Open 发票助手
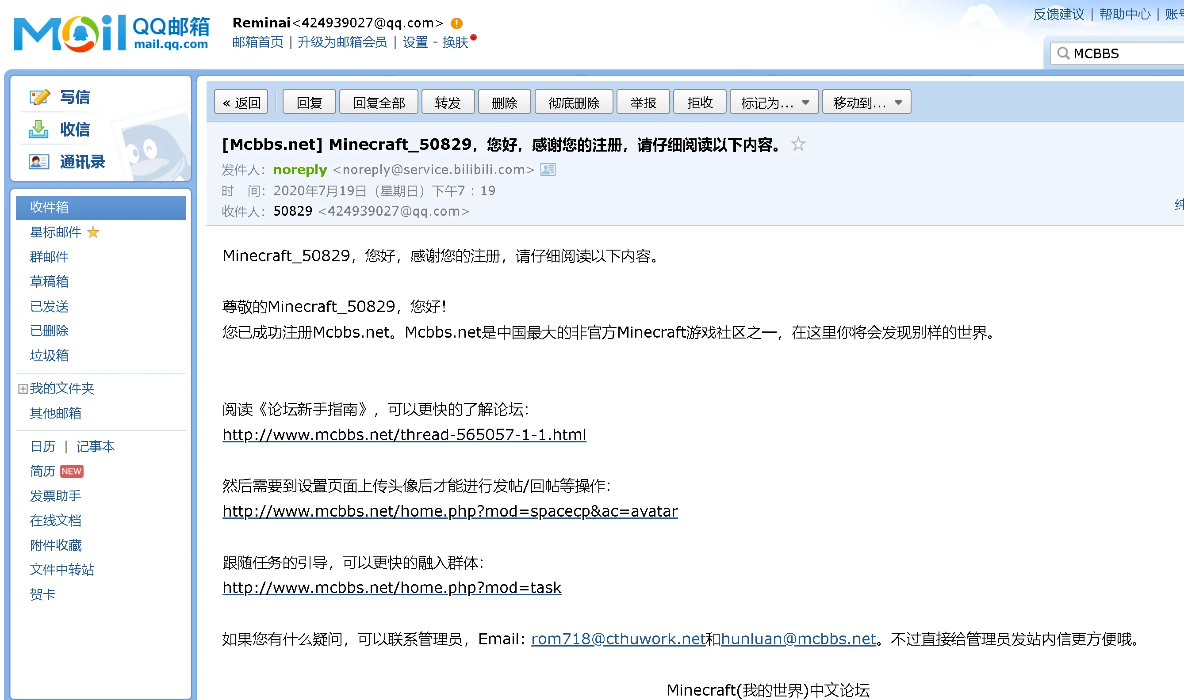 55,496
